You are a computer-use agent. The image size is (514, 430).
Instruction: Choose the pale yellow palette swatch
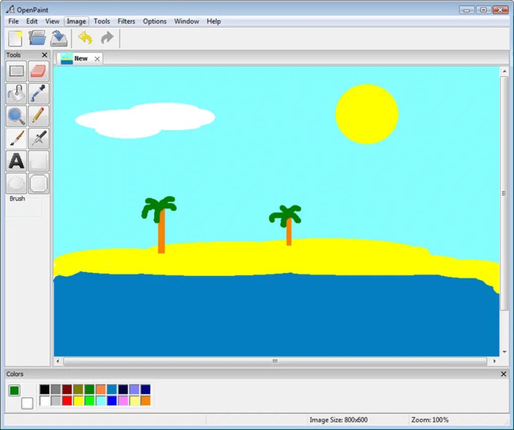135,400
